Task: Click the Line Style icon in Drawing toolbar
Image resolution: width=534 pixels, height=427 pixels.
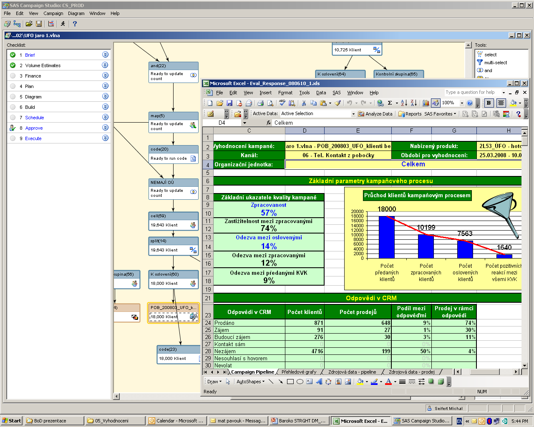Action: [x=402, y=382]
